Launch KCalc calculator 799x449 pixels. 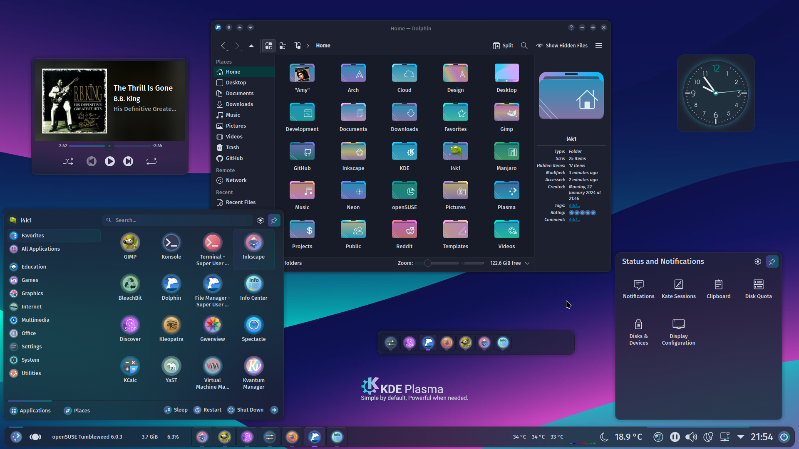[130, 370]
